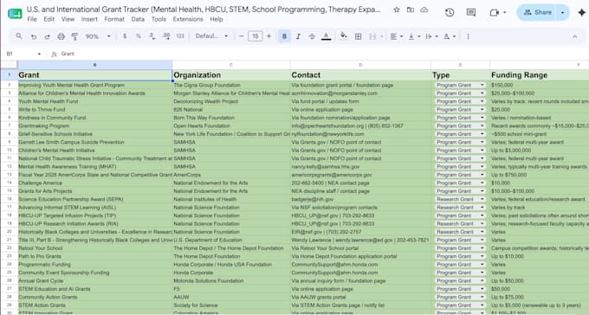Star this spreadsheet document

pos(397,10)
